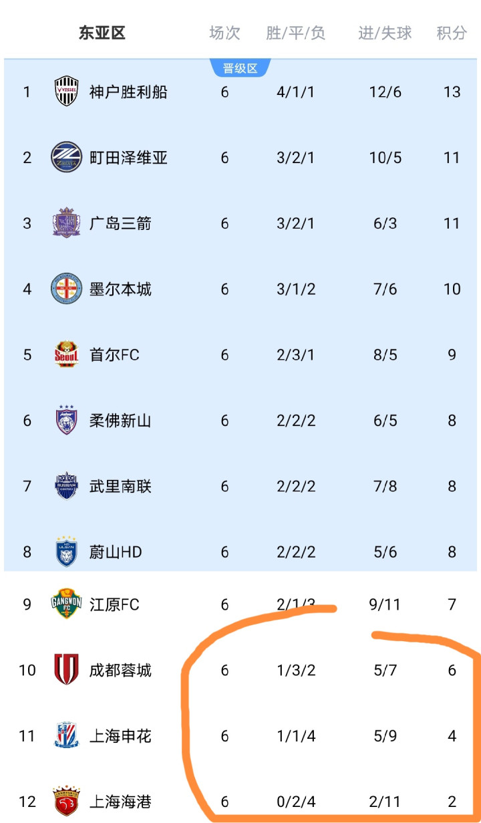Tap the Shanghai Shenhua team badge

pyautogui.click(x=67, y=735)
